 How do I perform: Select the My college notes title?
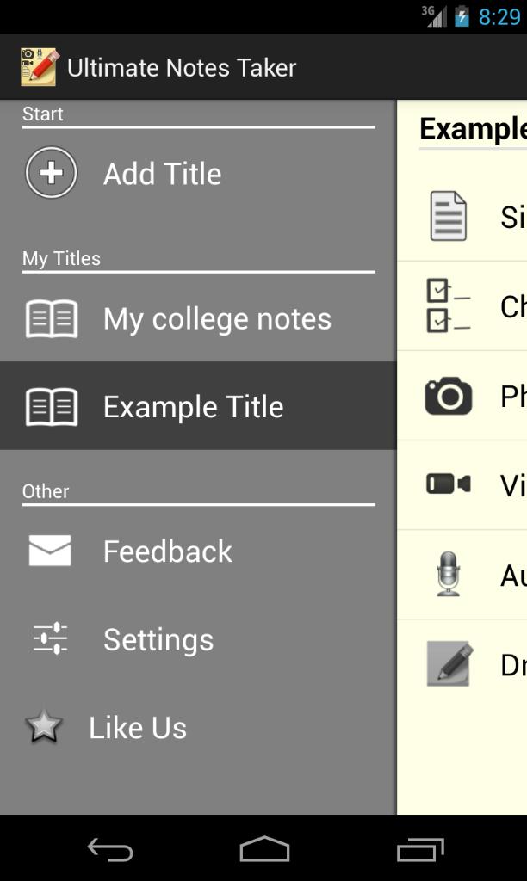click(x=216, y=317)
